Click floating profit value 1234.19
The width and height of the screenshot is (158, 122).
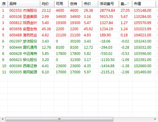(x=106, y=29)
